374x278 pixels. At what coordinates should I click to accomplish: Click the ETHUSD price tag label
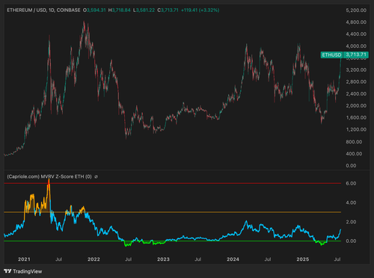[331, 55]
